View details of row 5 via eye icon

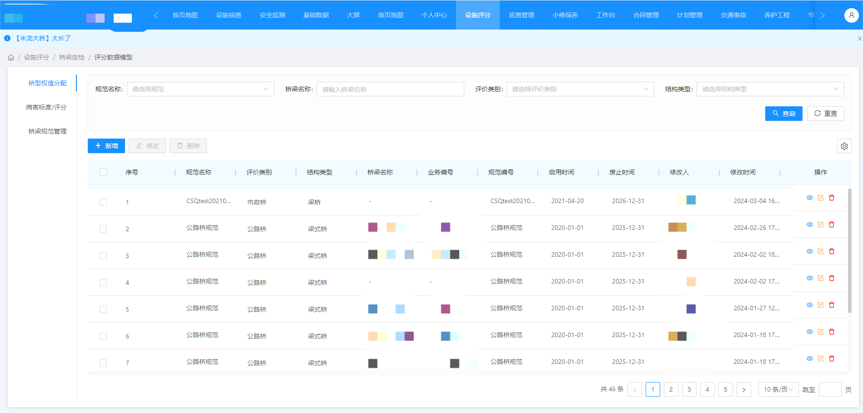(810, 305)
